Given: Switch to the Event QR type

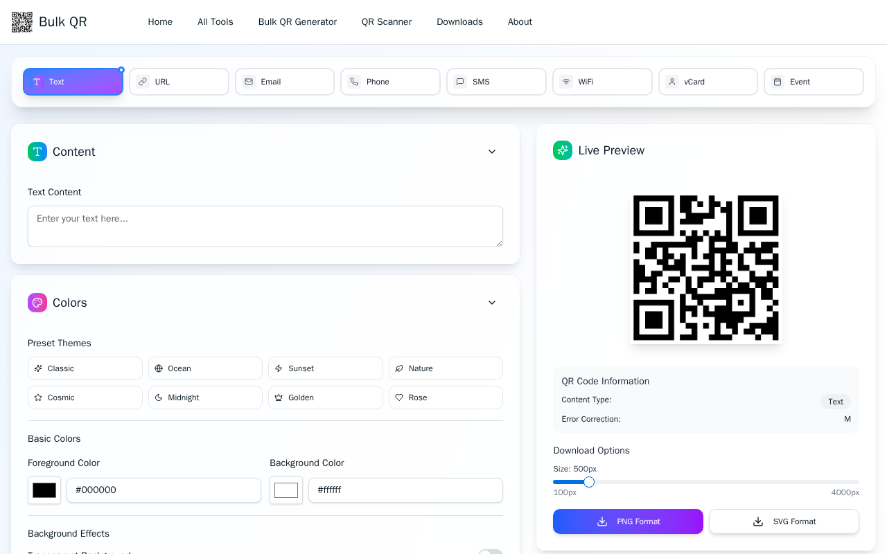Looking at the screenshot, I should point(814,82).
